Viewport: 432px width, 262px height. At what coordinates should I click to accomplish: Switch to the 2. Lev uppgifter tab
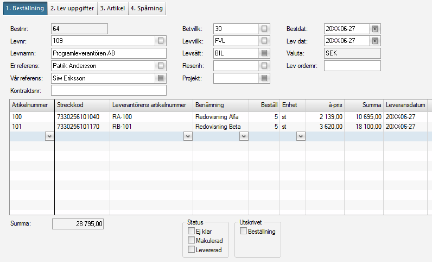click(x=72, y=8)
